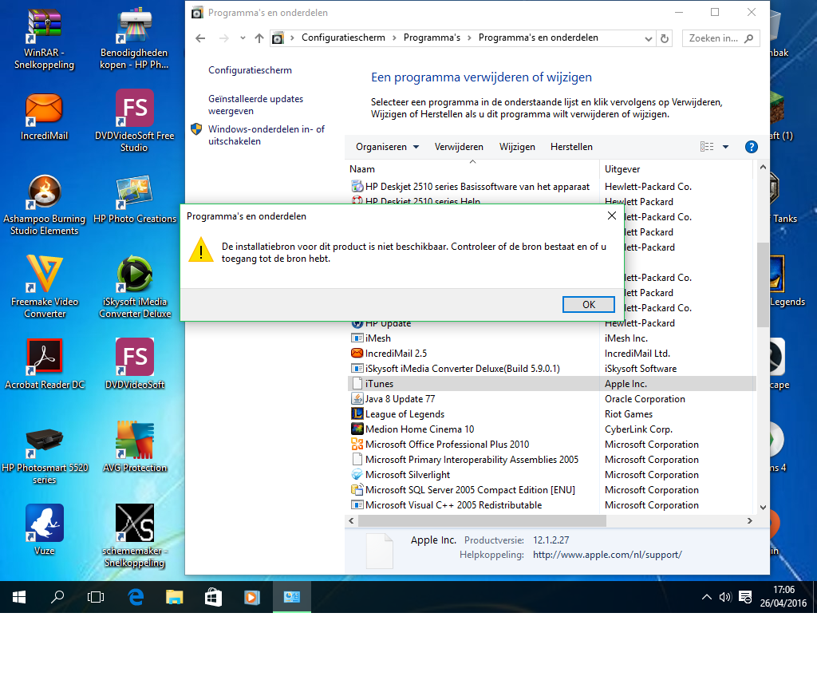Open HP Photo Creations desktop icon
Screen dimensions: 817x688
[x=134, y=200]
